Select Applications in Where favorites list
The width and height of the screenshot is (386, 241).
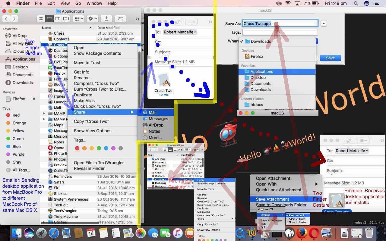[x=277, y=71]
